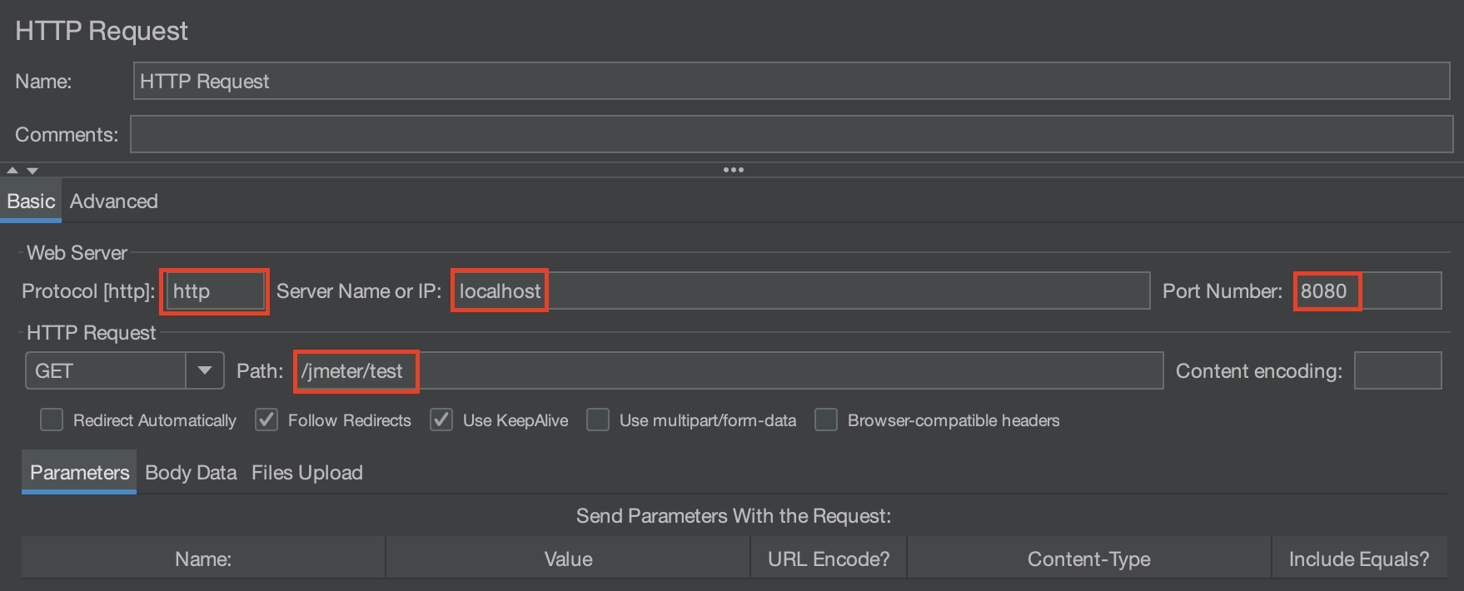Click the Name input field
1464x591 pixels.
click(x=791, y=82)
